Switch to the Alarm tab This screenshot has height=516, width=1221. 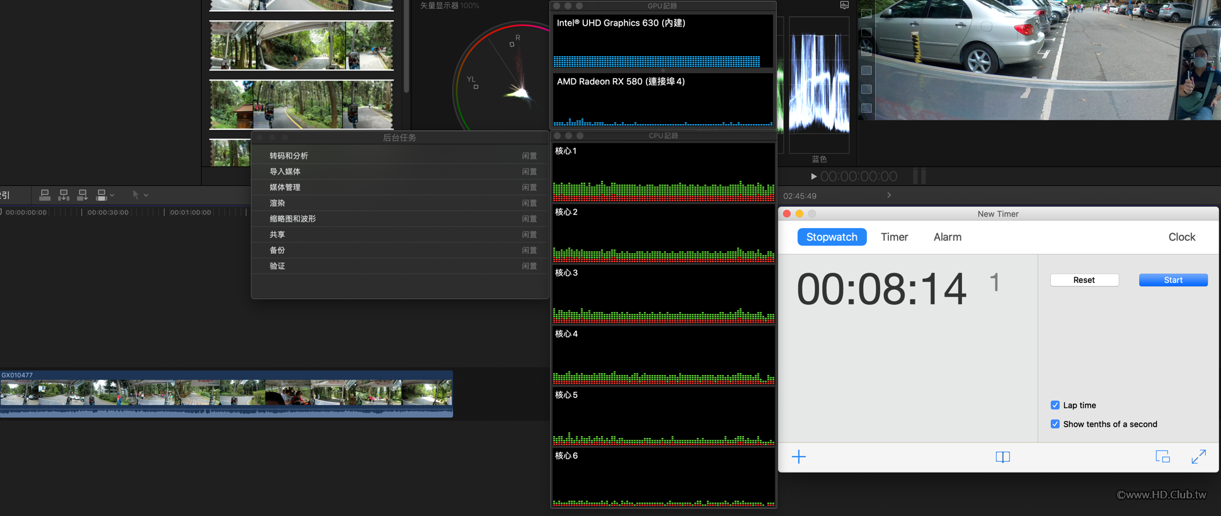948,237
